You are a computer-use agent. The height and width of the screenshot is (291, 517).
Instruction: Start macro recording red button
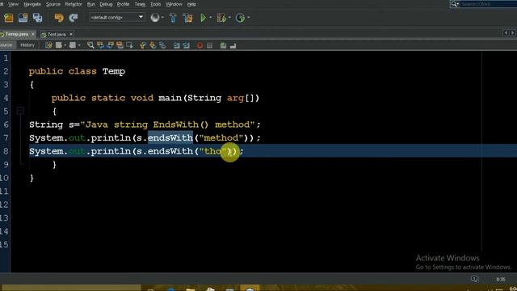200,45
